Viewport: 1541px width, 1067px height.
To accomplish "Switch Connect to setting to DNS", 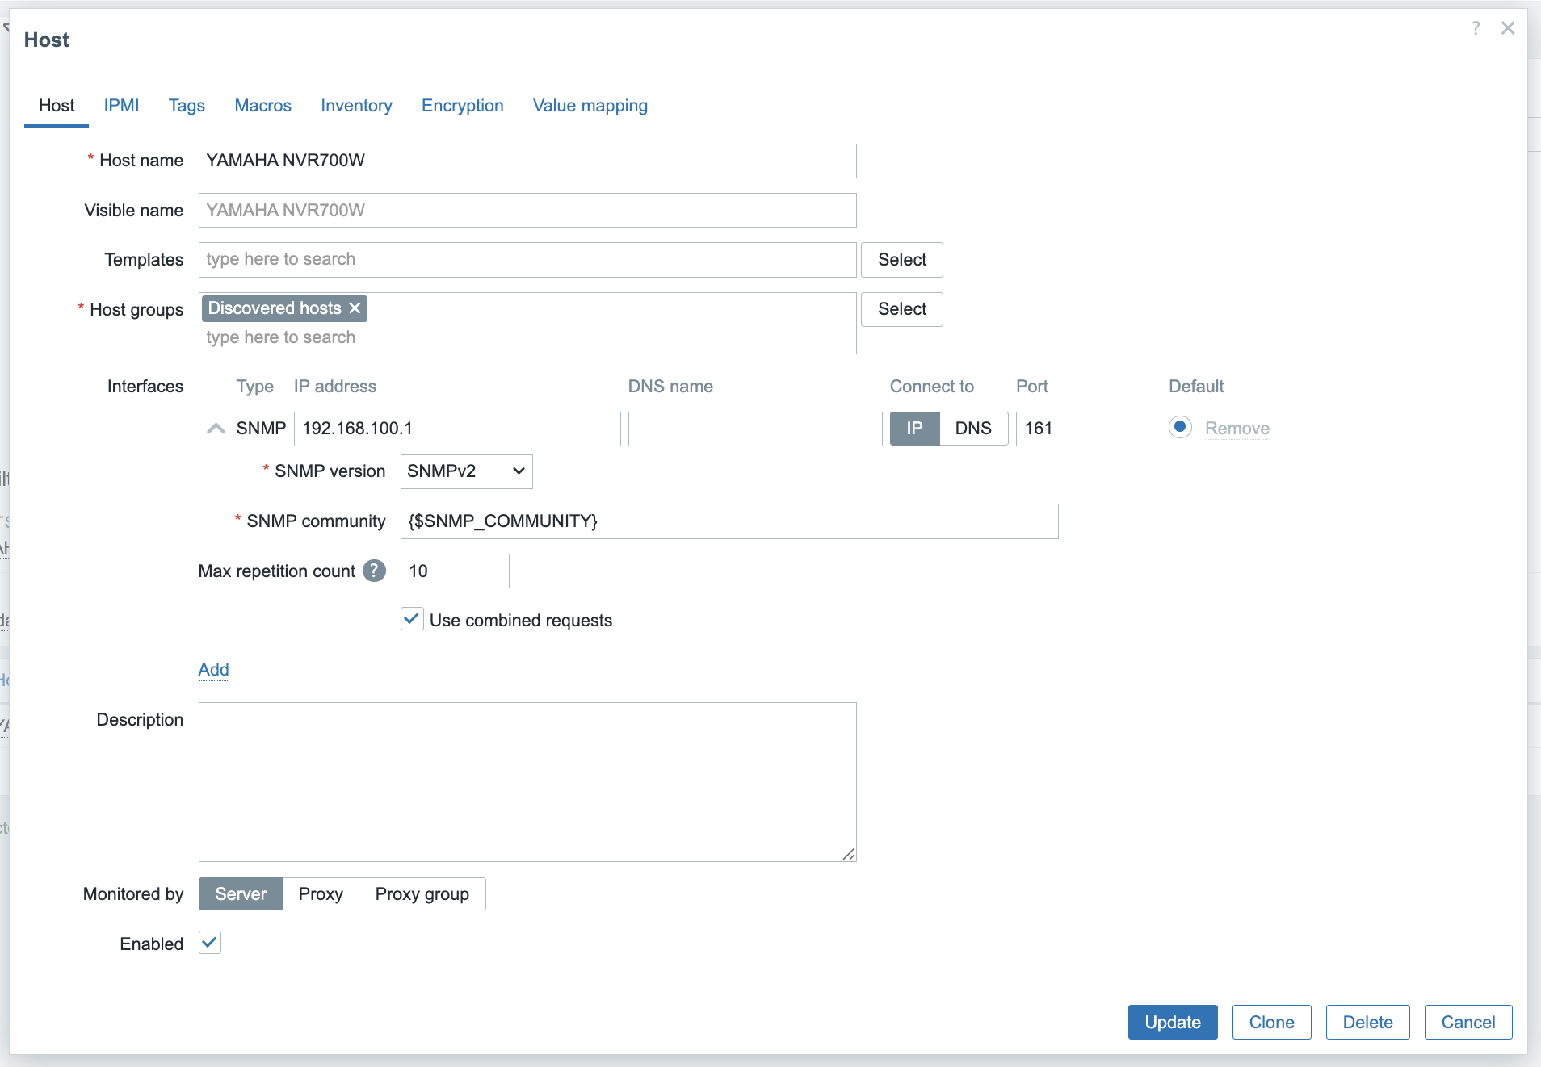I will [x=973, y=428].
